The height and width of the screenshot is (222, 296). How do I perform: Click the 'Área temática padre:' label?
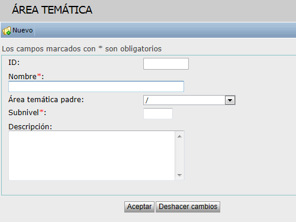(x=46, y=100)
